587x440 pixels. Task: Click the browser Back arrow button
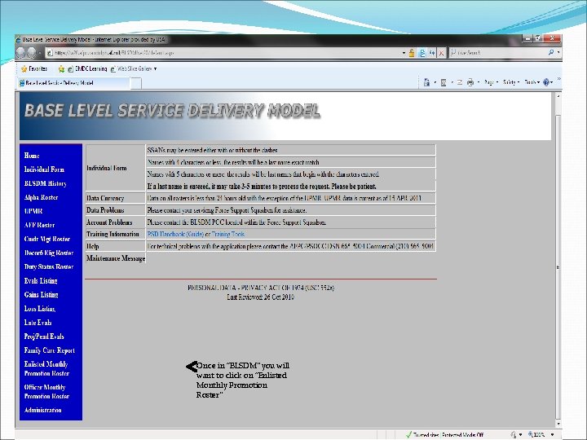click(x=20, y=53)
